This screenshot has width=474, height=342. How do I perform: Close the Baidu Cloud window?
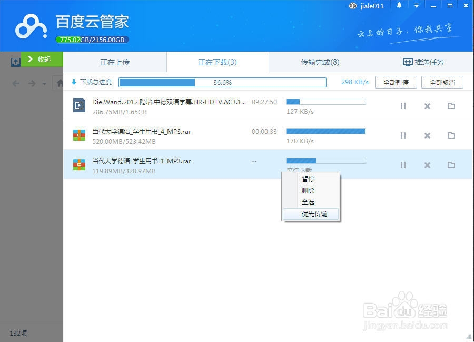(x=466, y=5)
